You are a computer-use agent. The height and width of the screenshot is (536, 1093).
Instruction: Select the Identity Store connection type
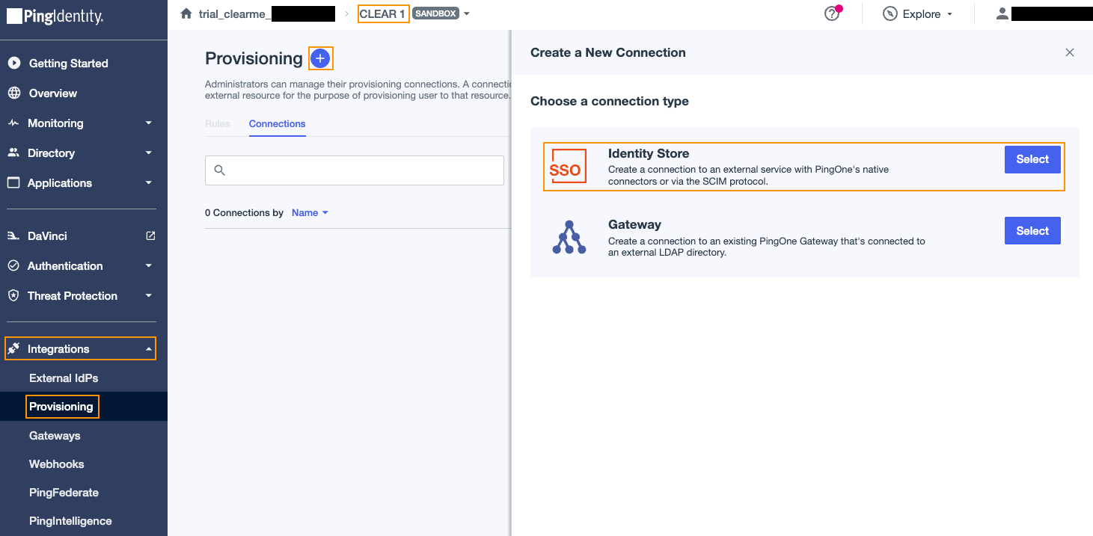coord(1032,159)
